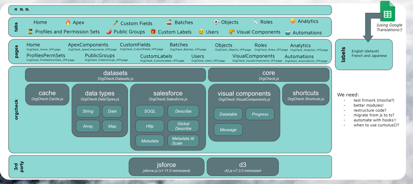Open the Home tab label
Screen dimensions: 413x184
[40, 22]
